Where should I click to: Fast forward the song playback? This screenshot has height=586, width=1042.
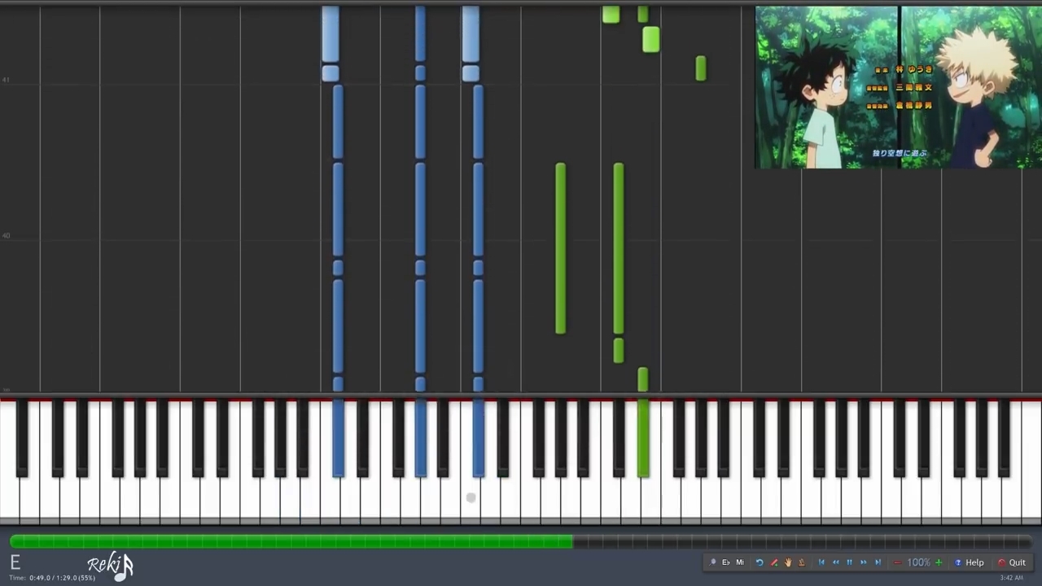pos(864,562)
